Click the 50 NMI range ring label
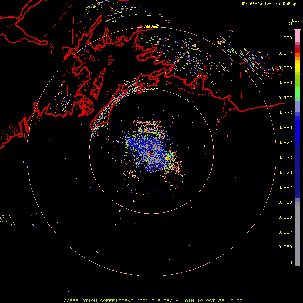The width and height of the screenshot is (303, 303). pos(151,89)
